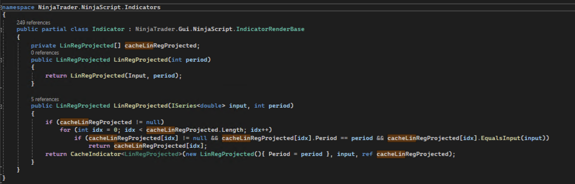The image size is (575, 184).
Task: Collapse the LinRegProjected(ISeries<double> input, int period) method
Action: click(x=1, y=106)
